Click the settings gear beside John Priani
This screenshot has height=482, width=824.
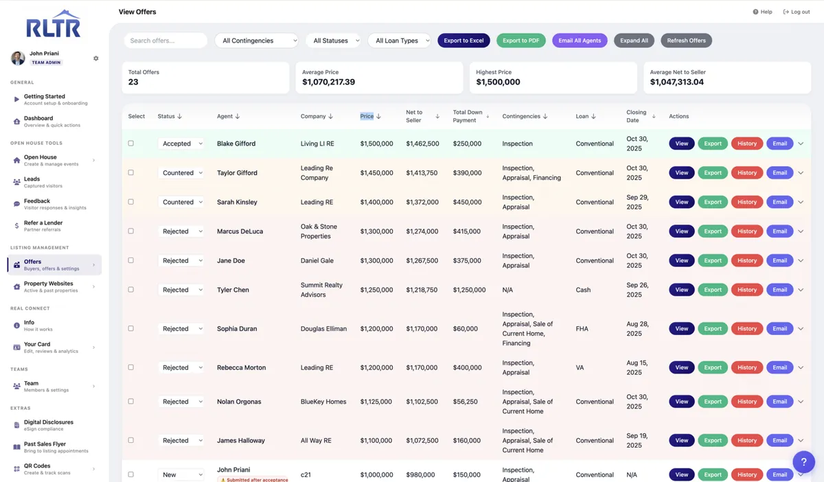pos(96,58)
